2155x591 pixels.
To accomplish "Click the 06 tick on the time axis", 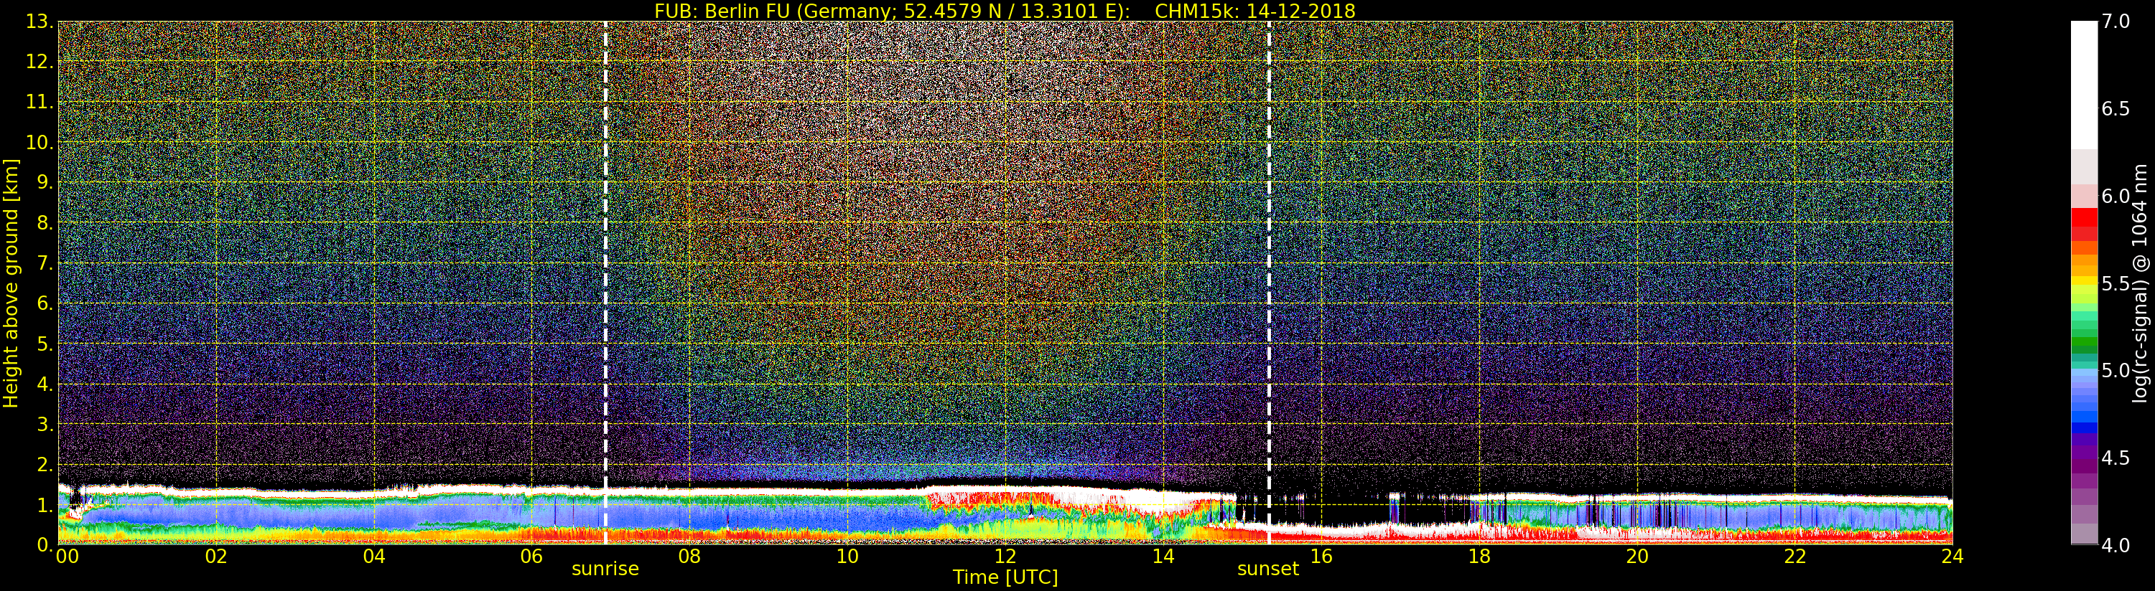I will coord(531,557).
